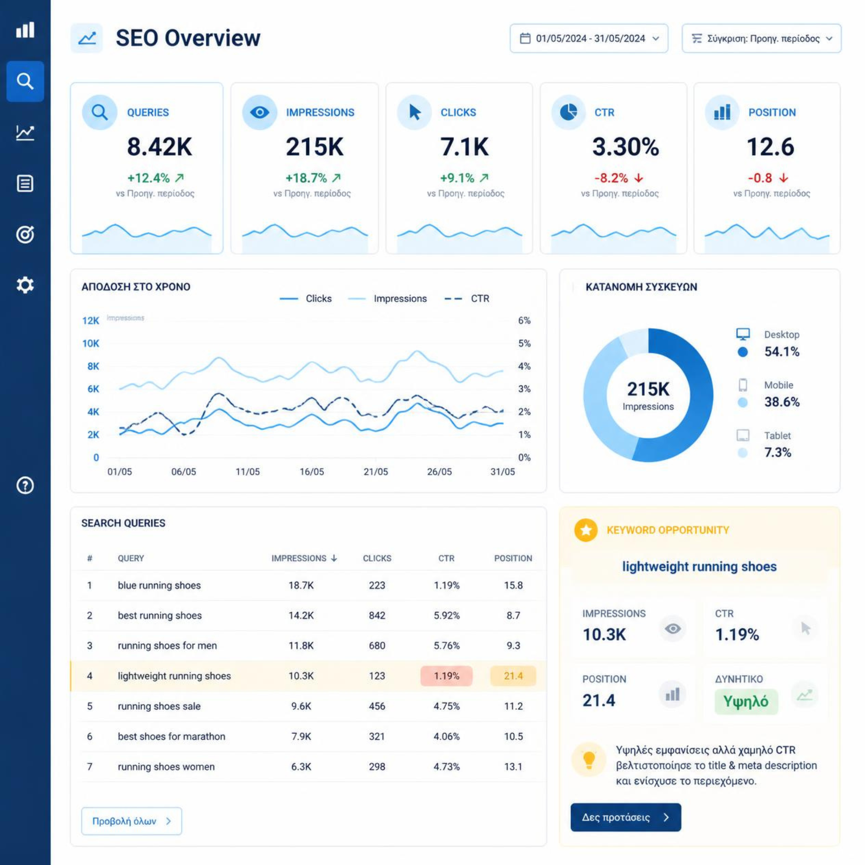The image size is (865, 865).
Task: Click the orange 21.4 position cell
Action: click(x=513, y=676)
